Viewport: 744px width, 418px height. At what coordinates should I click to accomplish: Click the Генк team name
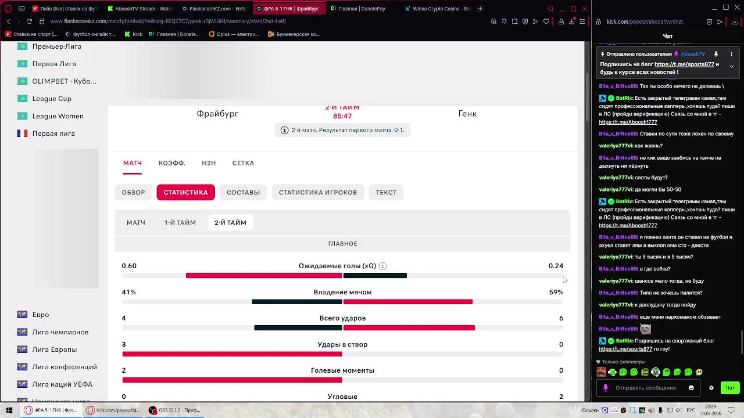point(467,114)
